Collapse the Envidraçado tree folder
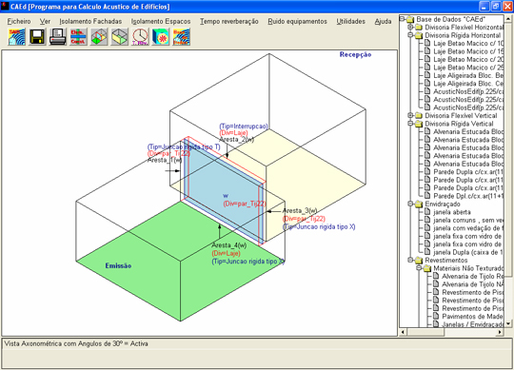The width and height of the screenshot is (514, 370). 410,204
